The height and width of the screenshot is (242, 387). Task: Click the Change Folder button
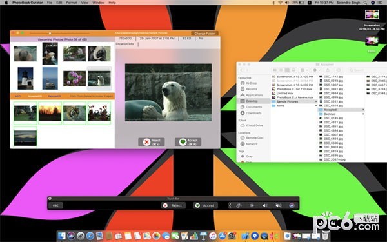coord(204,34)
